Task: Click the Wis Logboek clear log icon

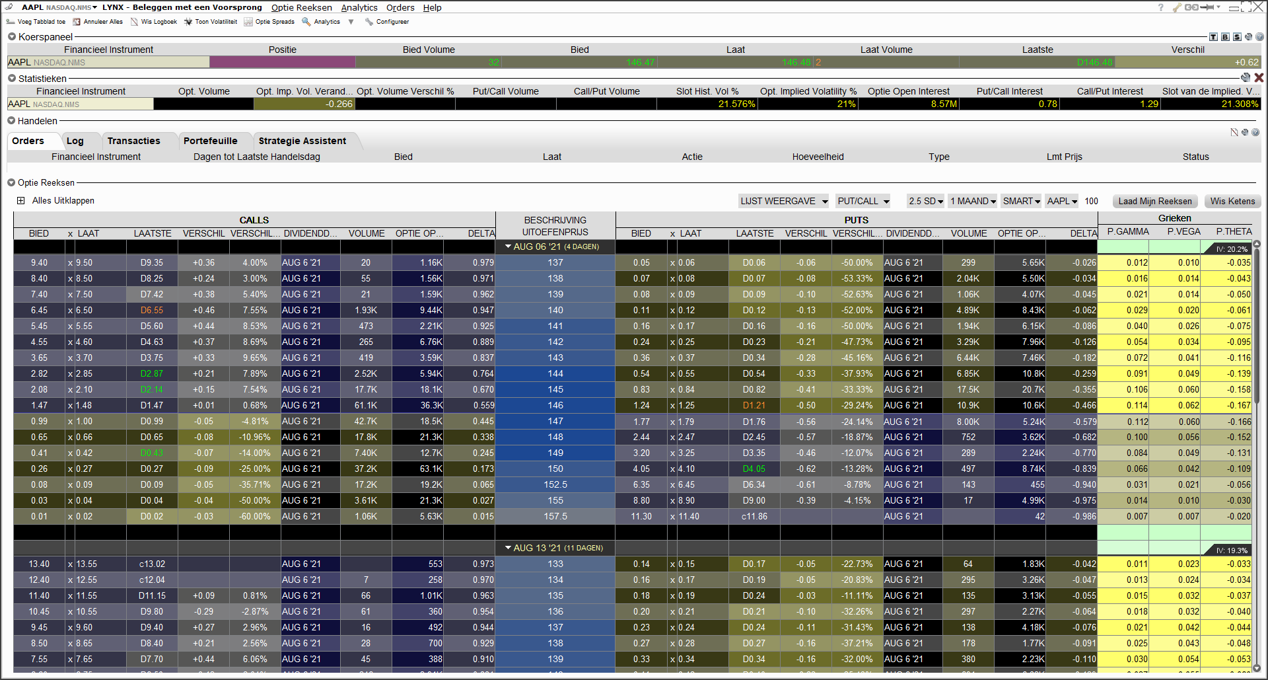Action: [135, 22]
